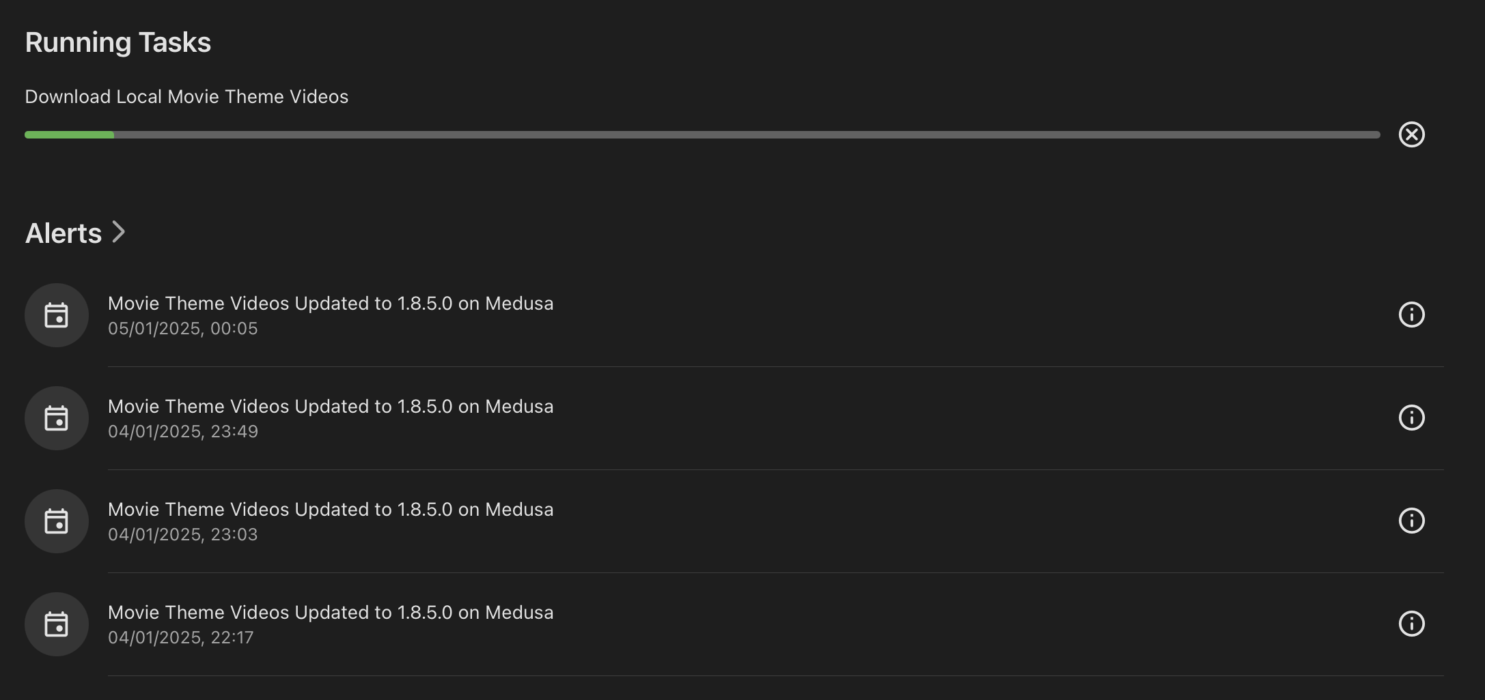The image size is (1485, 700).
Task: Open the Alerts heading link
Action: tap(64, 233)
